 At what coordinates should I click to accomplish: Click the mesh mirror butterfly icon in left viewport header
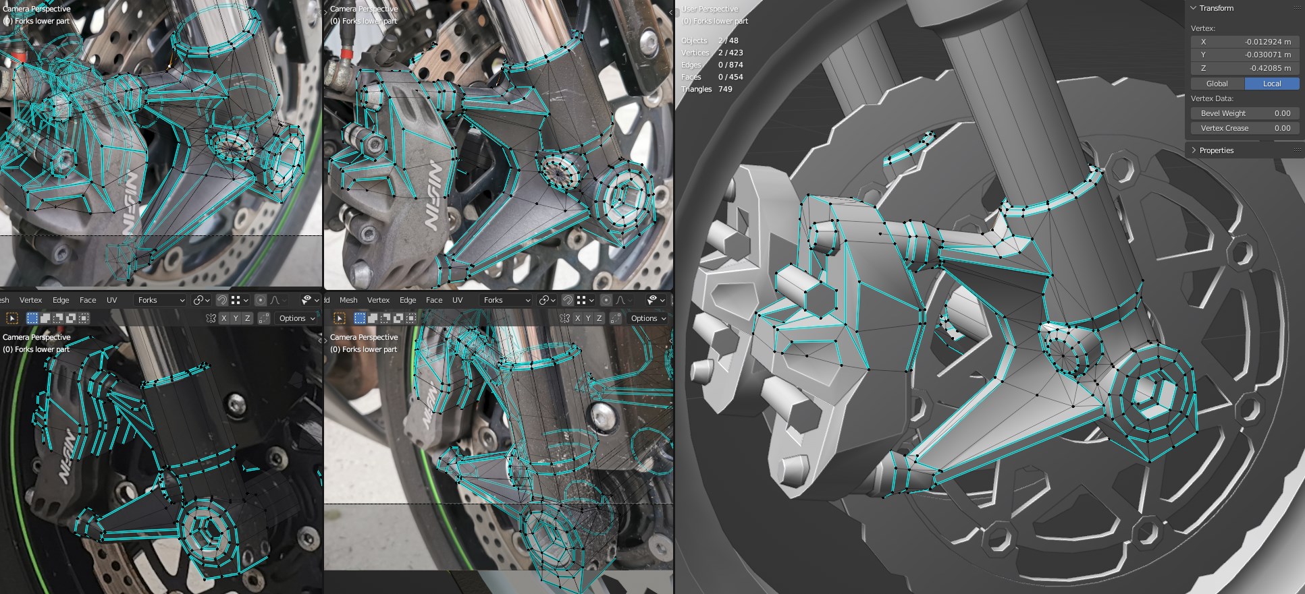pyautogui.click(x=211, y=318)
